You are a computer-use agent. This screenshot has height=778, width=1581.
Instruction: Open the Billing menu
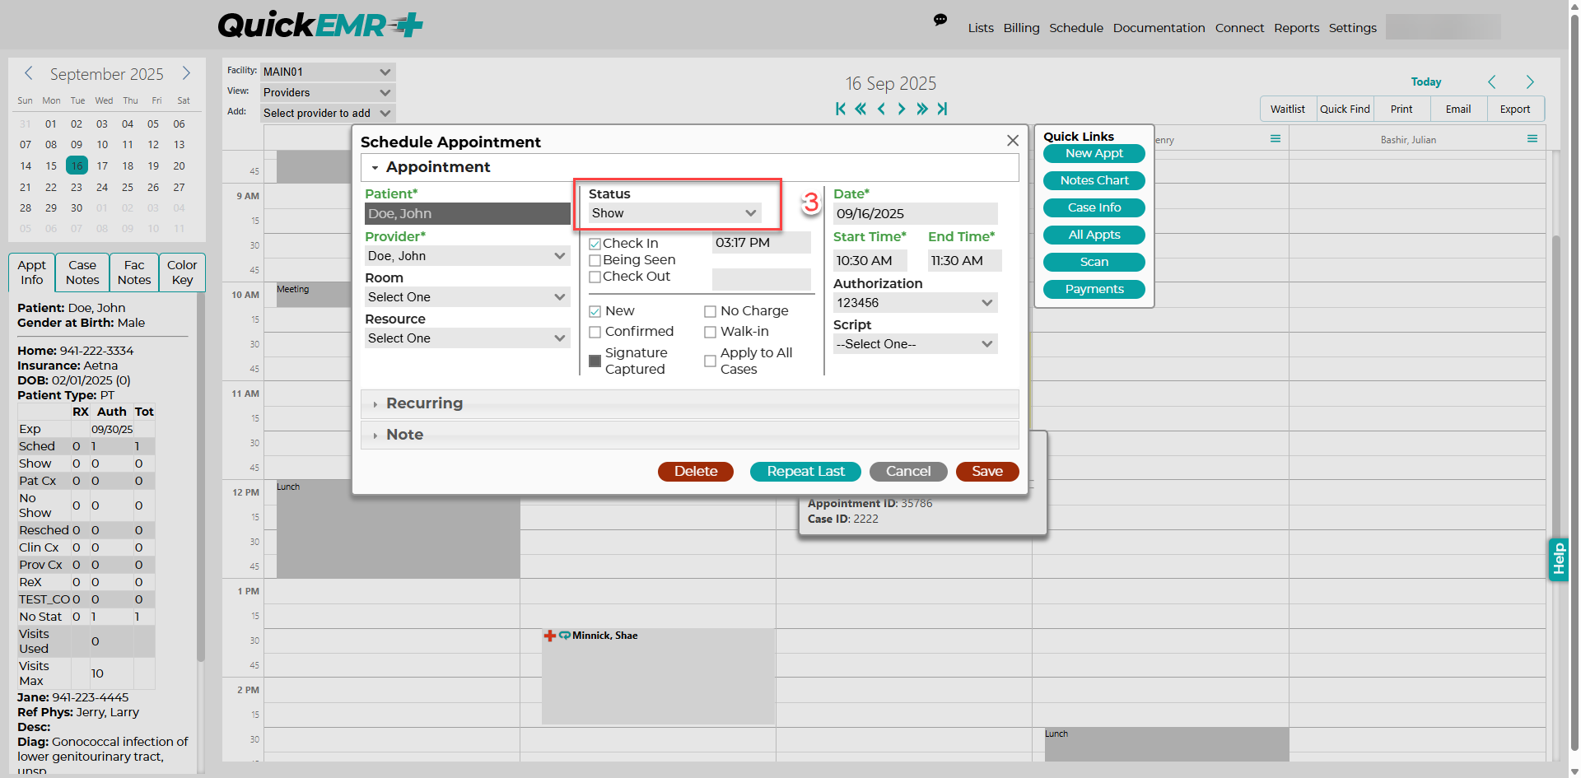coord(1021,28)
